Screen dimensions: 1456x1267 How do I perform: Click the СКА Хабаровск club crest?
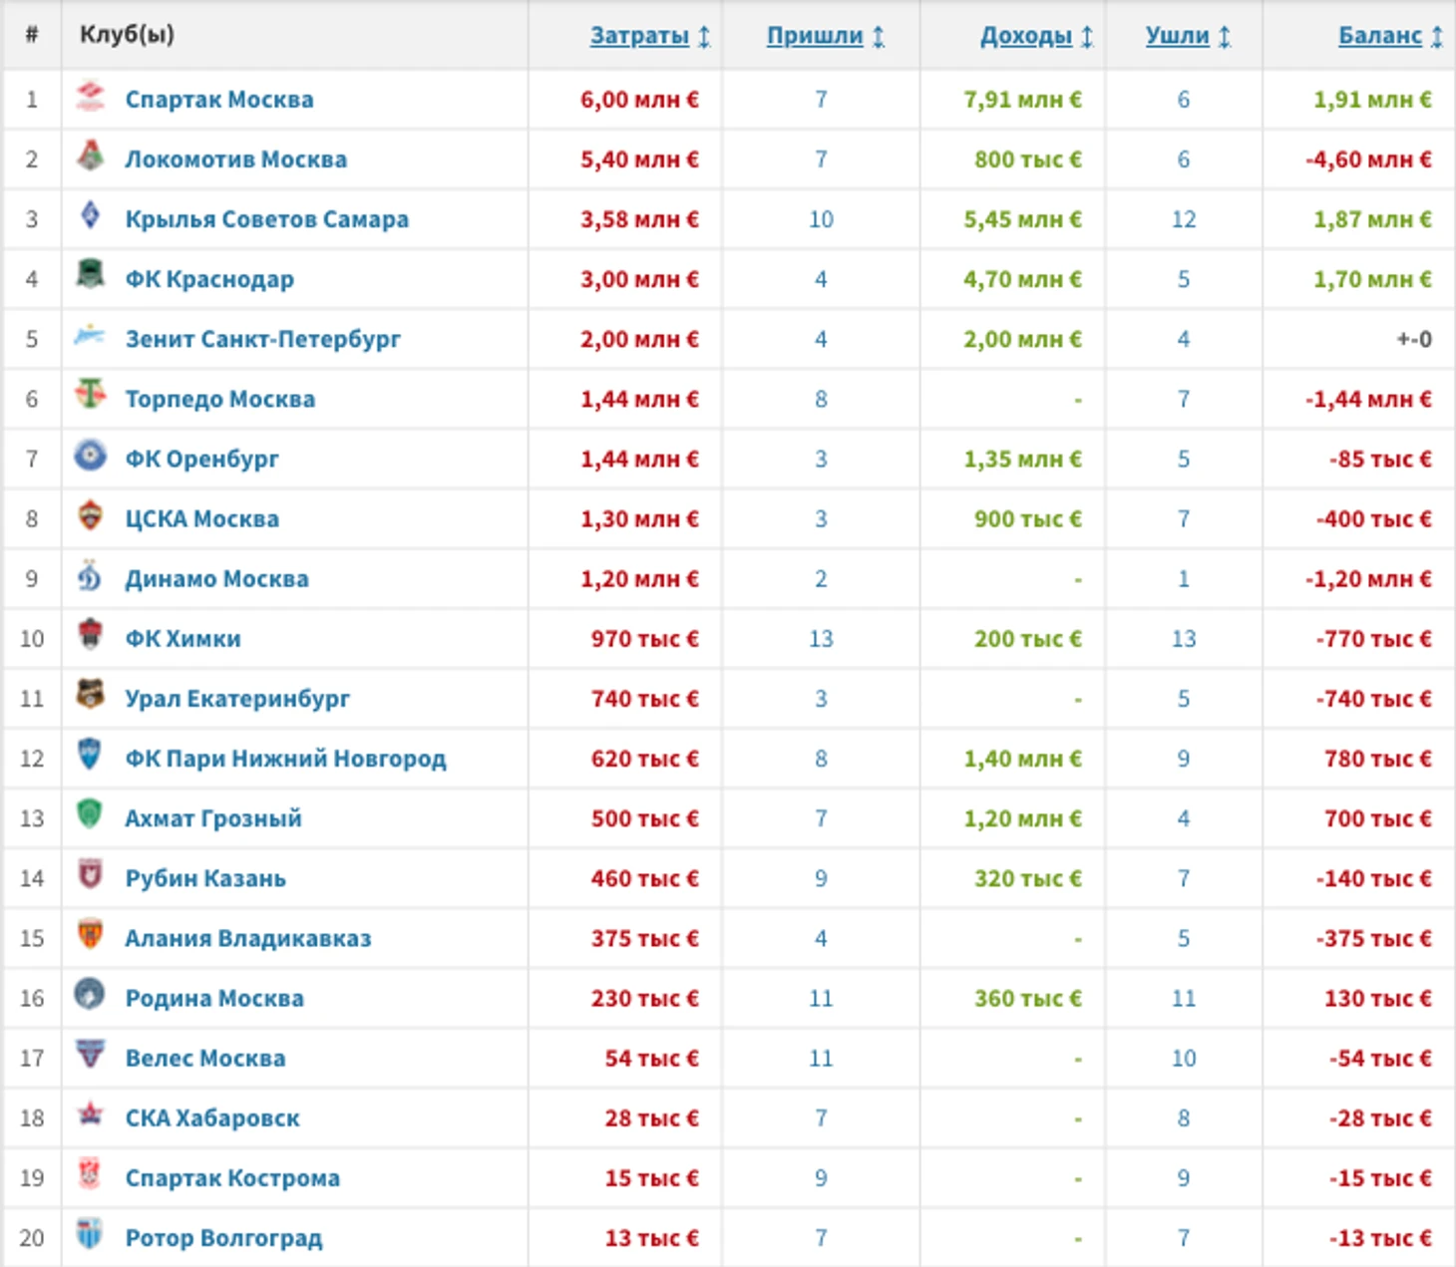point(90,1113)
